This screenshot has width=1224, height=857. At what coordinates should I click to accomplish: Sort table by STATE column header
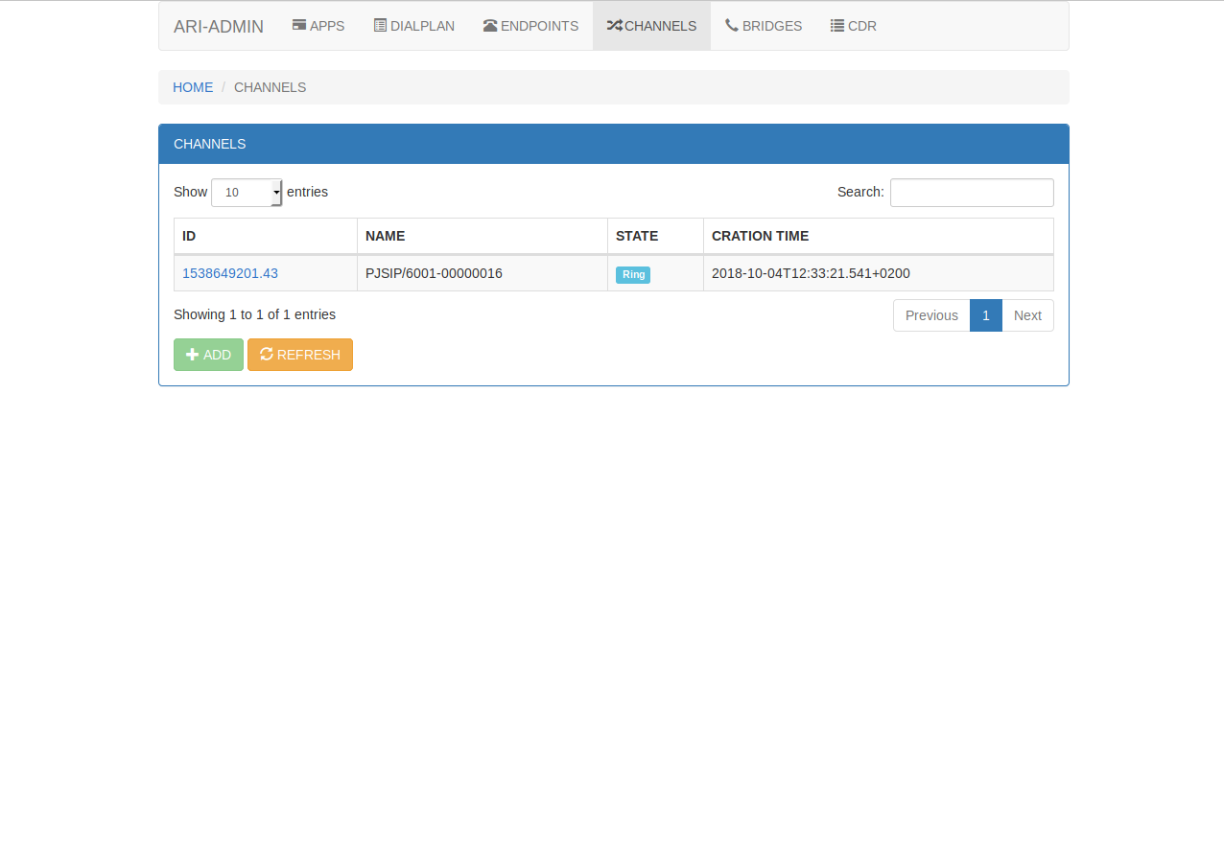coord(656,236)
